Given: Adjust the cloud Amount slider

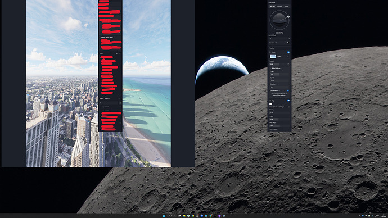Looking at the screenshot, I should (279, 64).
